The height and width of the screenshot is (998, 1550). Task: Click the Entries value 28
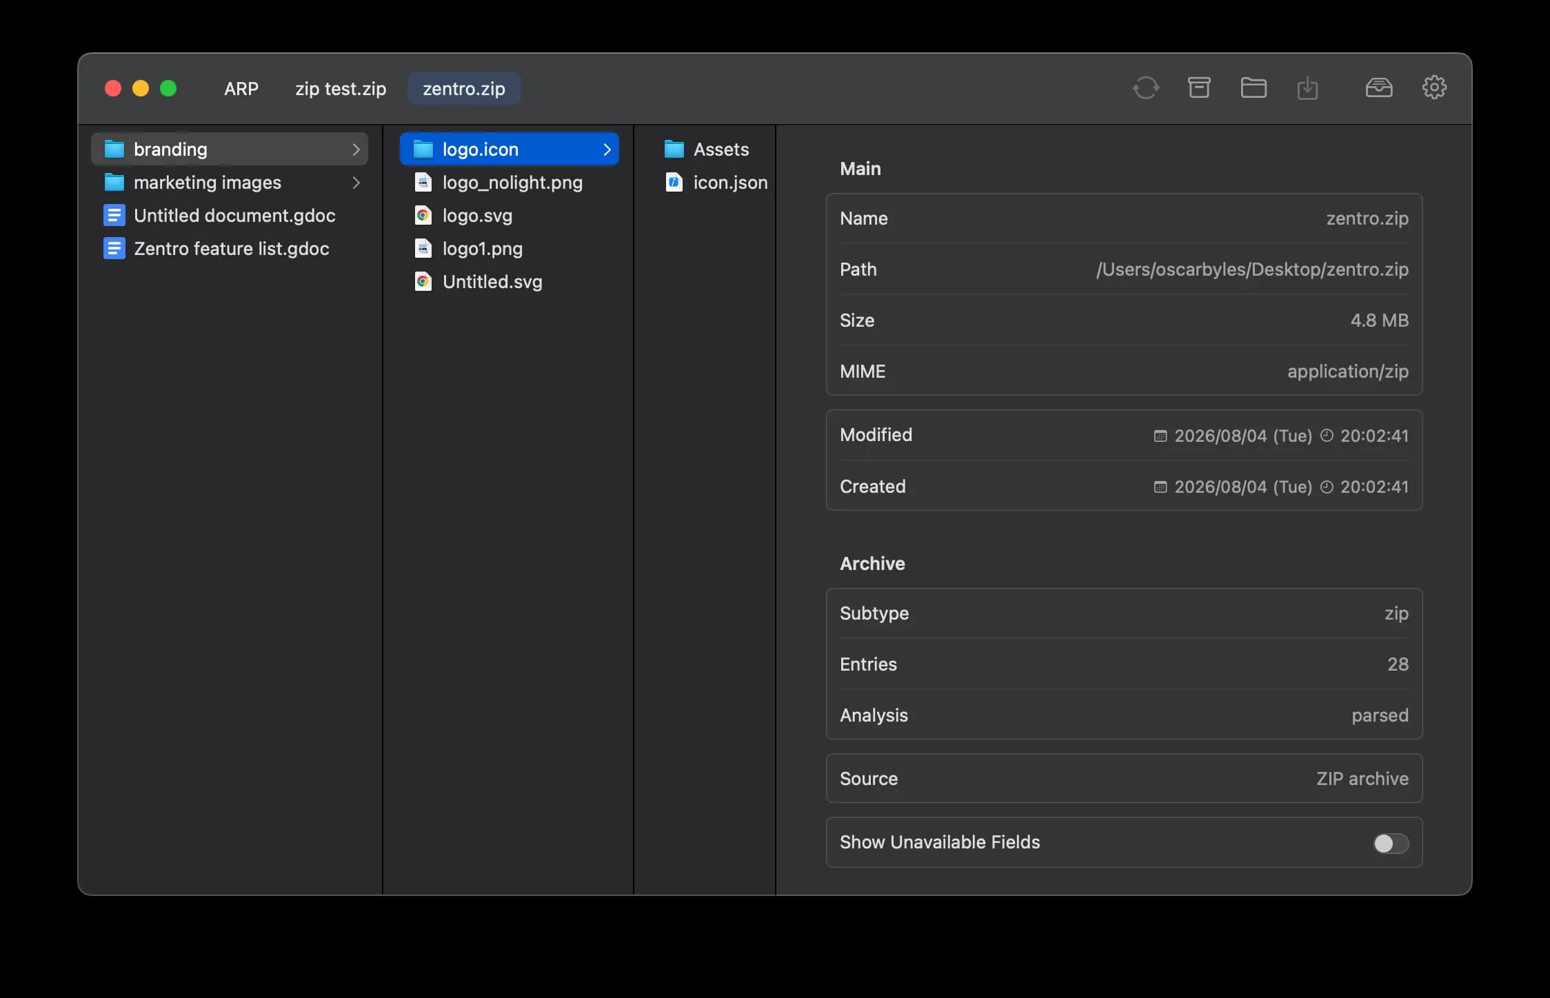point(1398,664)
